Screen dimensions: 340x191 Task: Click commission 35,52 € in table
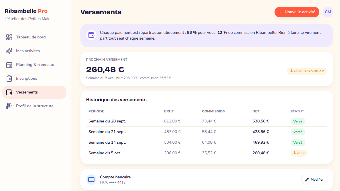click(x=209, y=153)
